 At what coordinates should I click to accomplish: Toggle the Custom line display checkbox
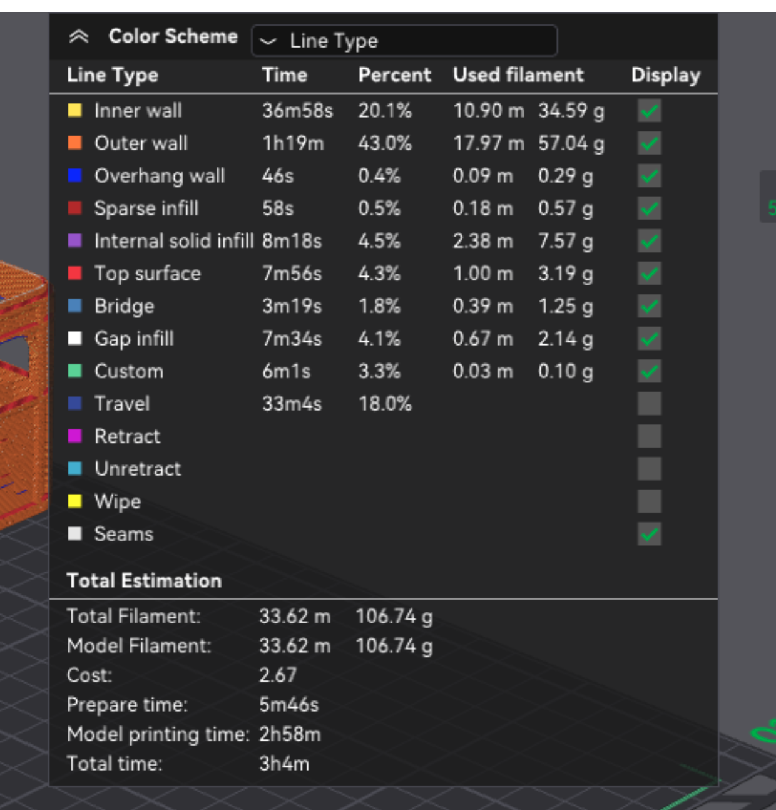click(x=651, y=371)
